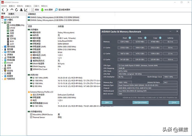Click the 配置 tree item icon
This screenshot has width=192, height=136.
click(x=5, y=73)
